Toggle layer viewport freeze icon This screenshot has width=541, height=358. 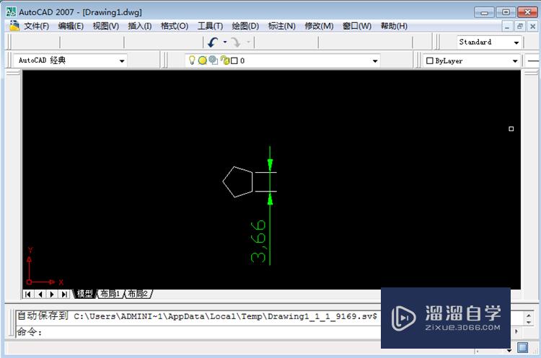214,61
